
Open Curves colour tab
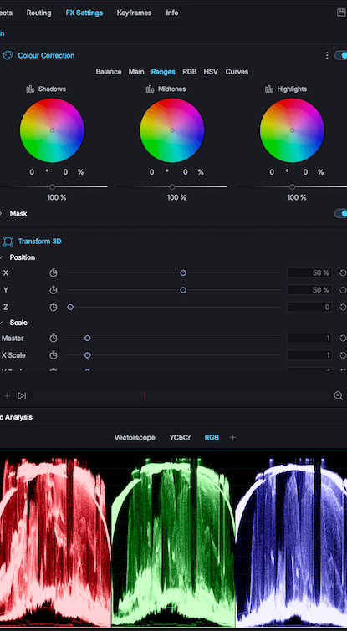[x=237, y=72]
